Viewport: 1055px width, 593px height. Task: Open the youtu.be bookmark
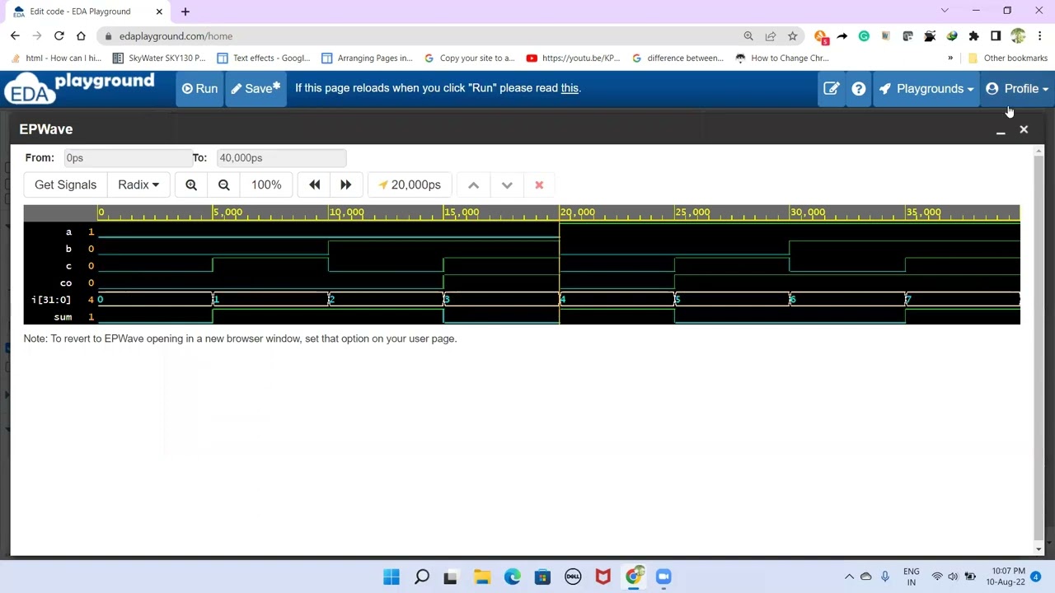tap(573, 58)
